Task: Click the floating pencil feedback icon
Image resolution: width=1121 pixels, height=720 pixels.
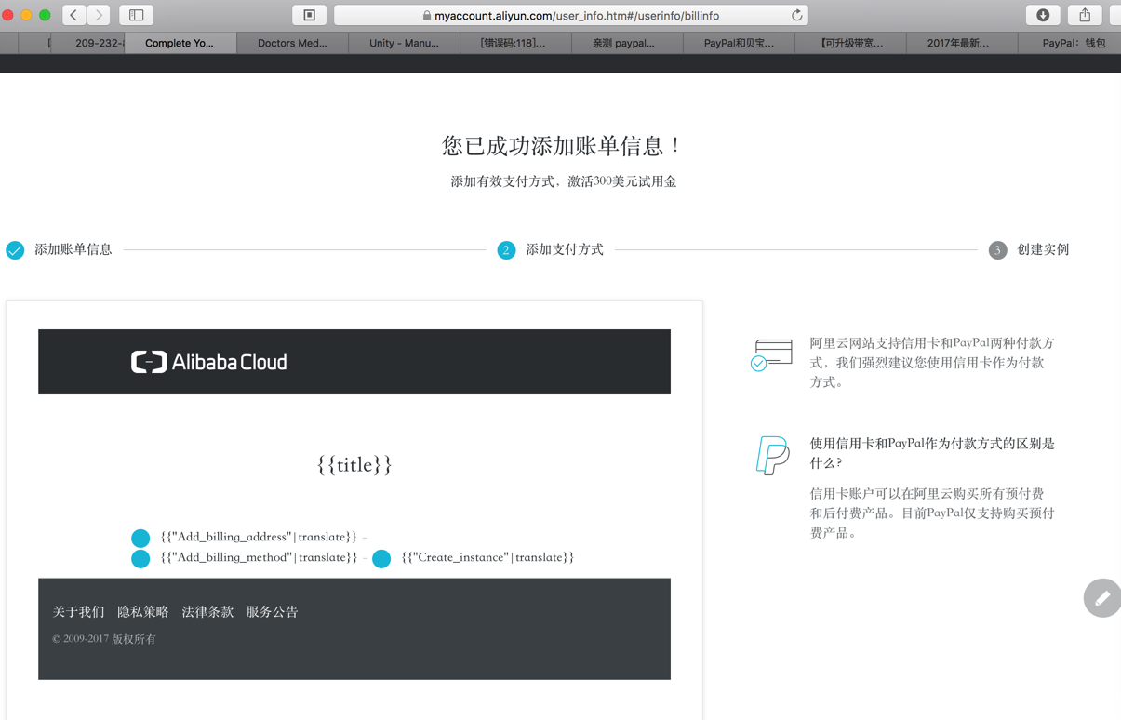Action: (1101, 598)
